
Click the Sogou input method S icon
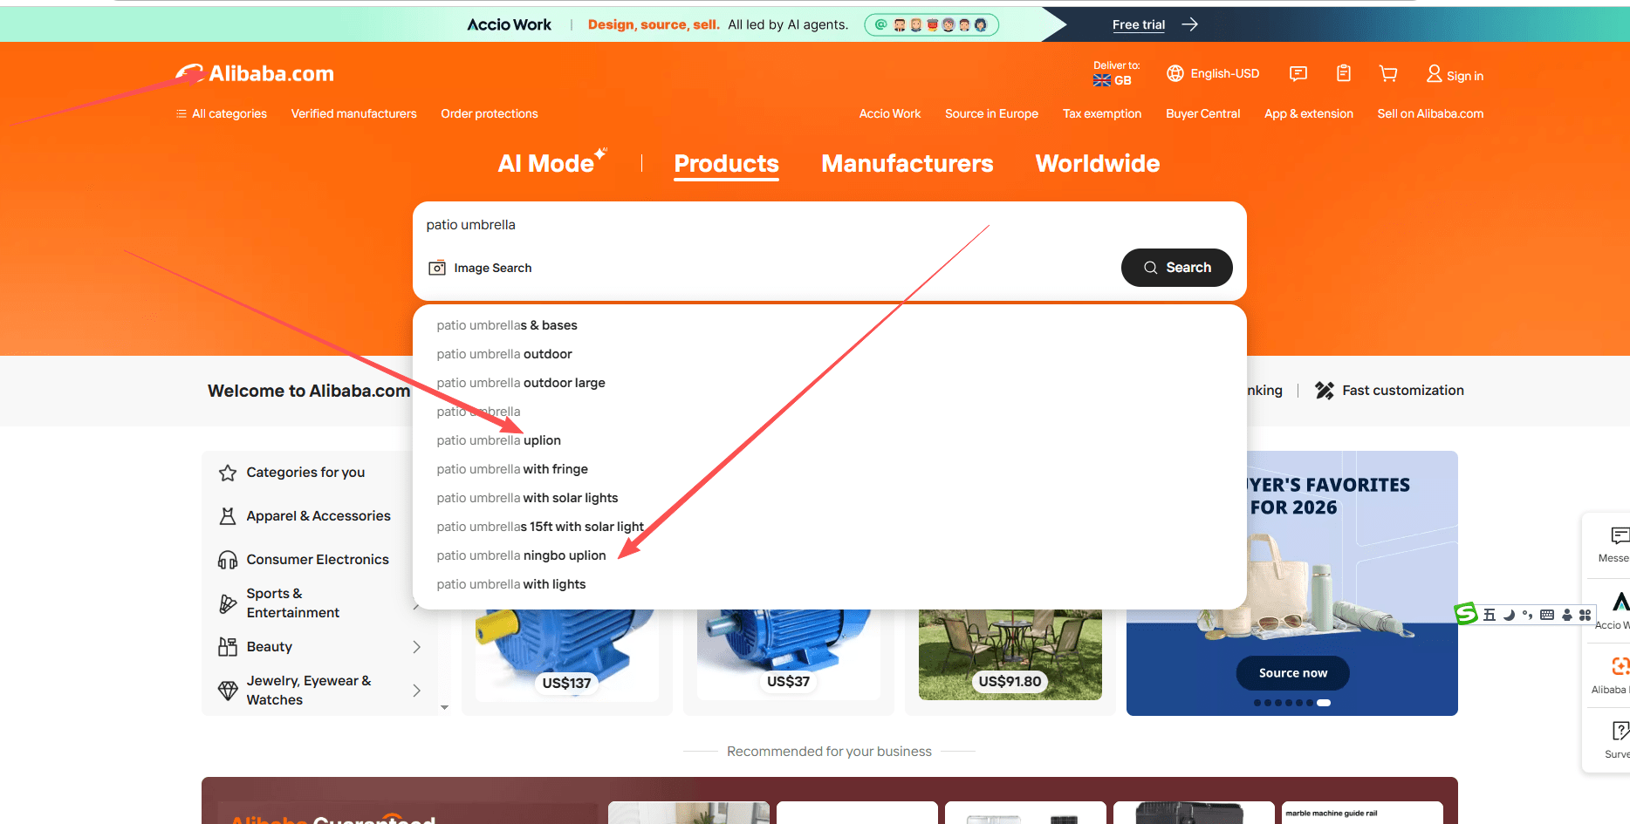pos(1466,614)
